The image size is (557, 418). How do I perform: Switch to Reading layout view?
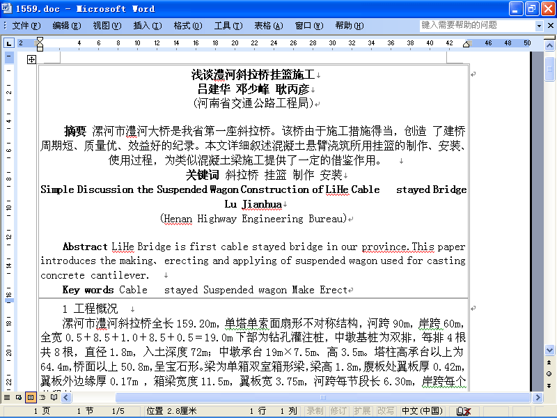(54, 397)
